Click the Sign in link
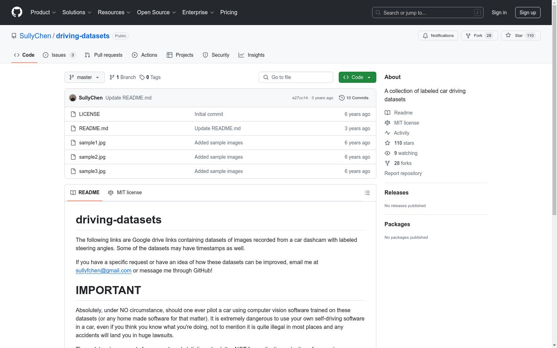557x348 pixels. click(499, 13)
